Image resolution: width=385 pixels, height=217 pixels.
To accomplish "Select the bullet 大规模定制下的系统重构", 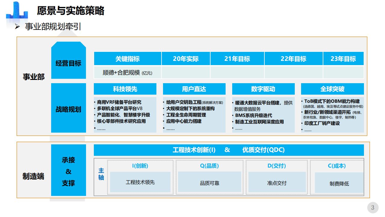I will click(190, 108).
